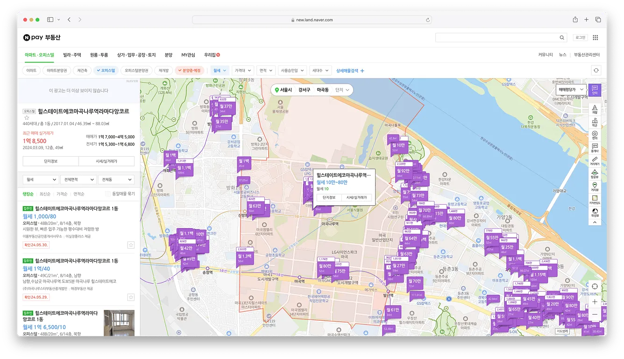This screenshot has height=359, width=624.
Task: Open the 거리재기 distance measuring tool
Action: (595, 161)
